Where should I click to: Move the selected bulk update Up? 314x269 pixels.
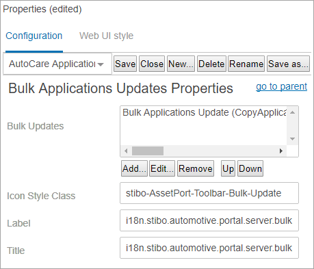point(228,168)
